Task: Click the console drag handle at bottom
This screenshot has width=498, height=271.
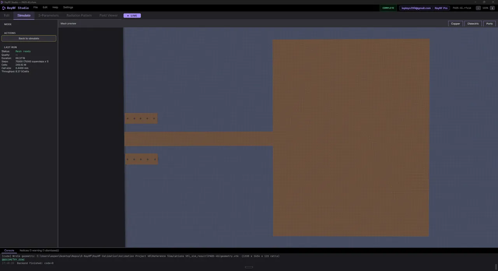Action: [249, 267]
